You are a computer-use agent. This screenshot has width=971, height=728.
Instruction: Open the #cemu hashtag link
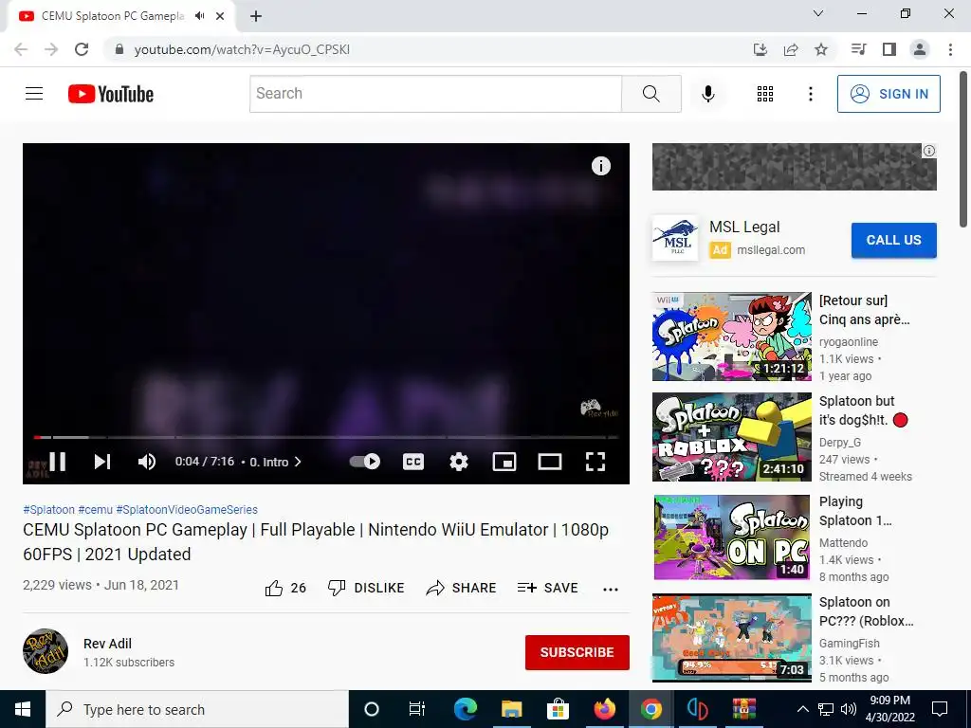click(x=96, y=509)
